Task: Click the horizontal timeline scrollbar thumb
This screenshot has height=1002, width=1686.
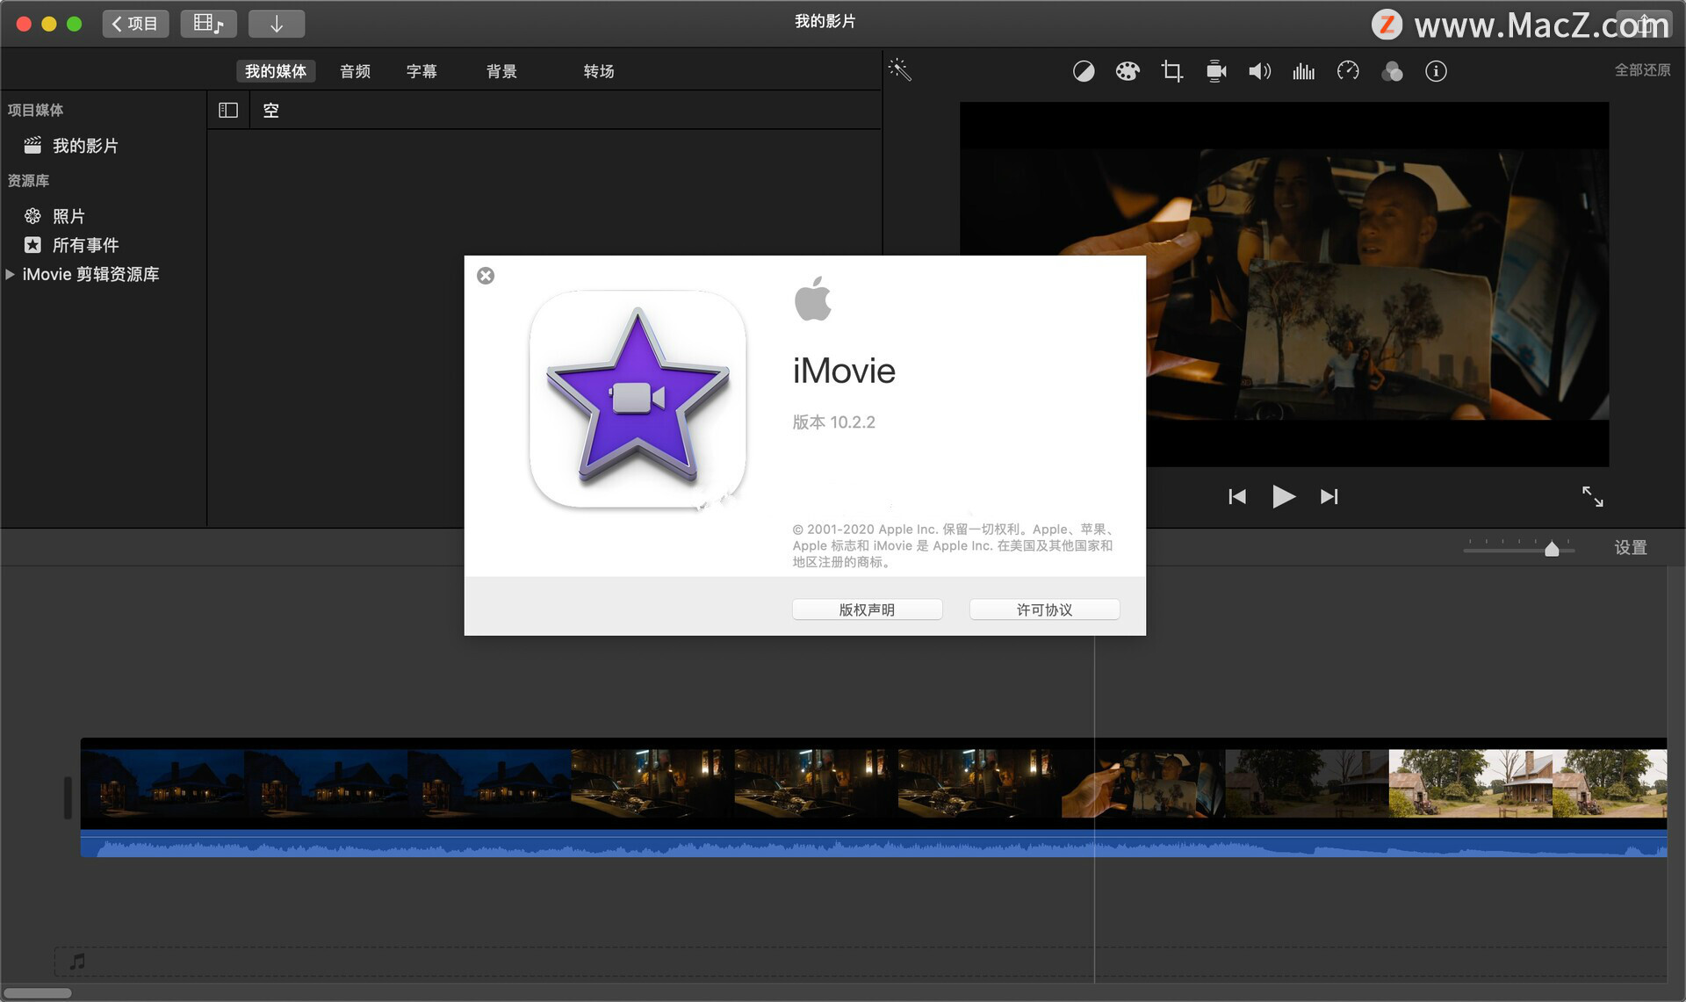Action: tap(37, 993)
